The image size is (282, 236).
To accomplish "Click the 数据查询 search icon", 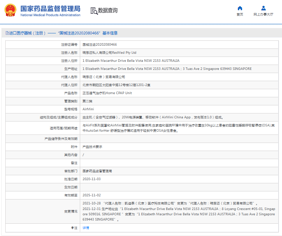I will [x=94, y=11].
